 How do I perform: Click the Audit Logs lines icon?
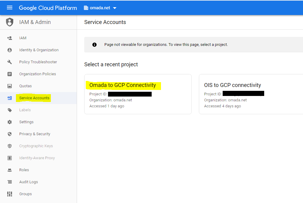point(9,182)
